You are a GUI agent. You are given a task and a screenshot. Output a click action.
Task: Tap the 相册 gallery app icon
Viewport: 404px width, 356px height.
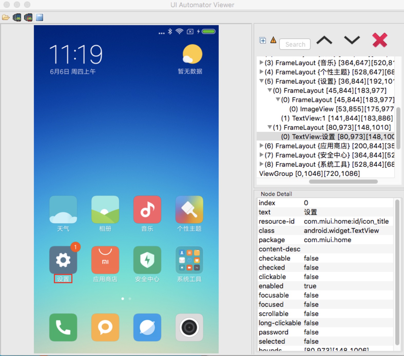coord(105,210)
